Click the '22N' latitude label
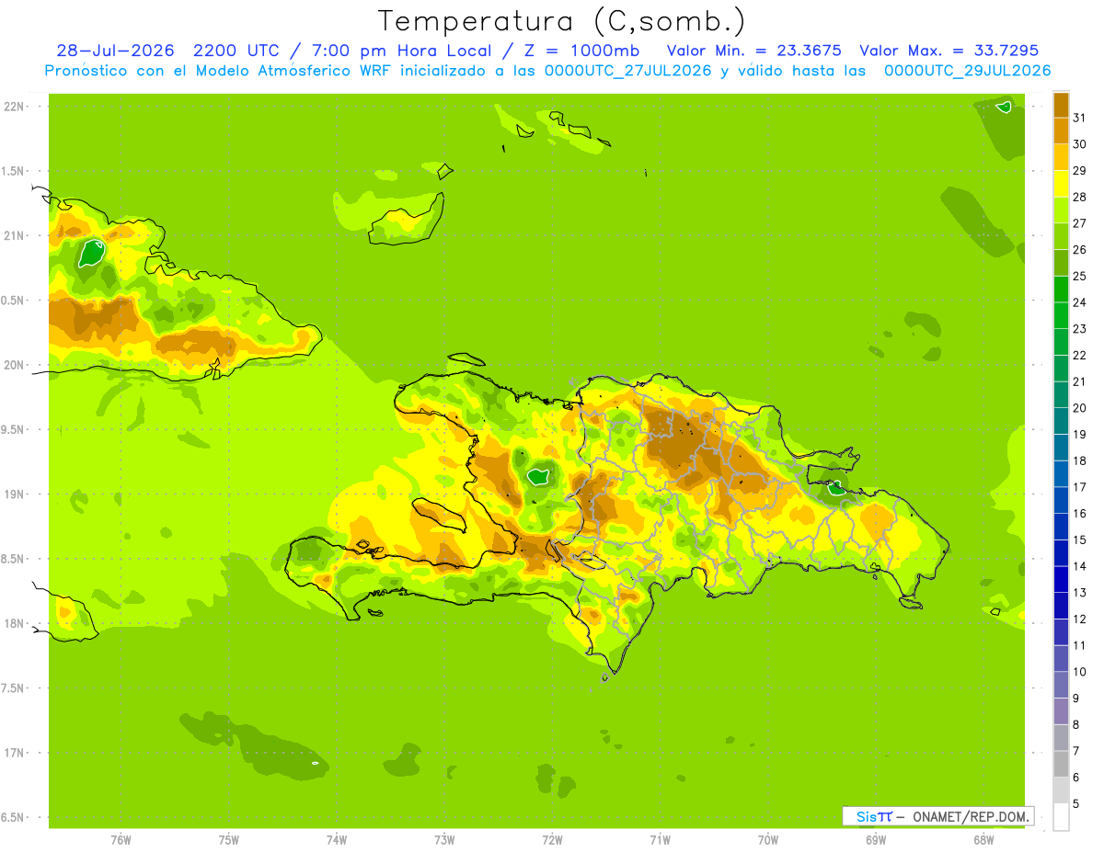 coord(15,107)
